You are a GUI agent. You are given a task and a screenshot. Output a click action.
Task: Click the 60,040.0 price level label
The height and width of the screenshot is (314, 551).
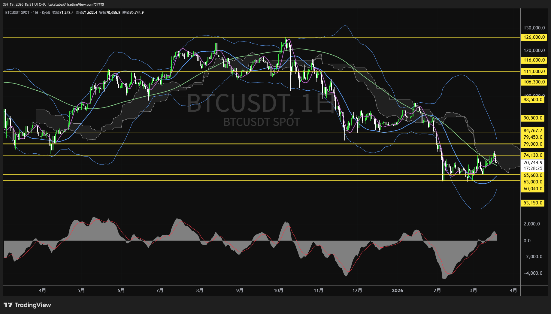[x=533, y=189]
